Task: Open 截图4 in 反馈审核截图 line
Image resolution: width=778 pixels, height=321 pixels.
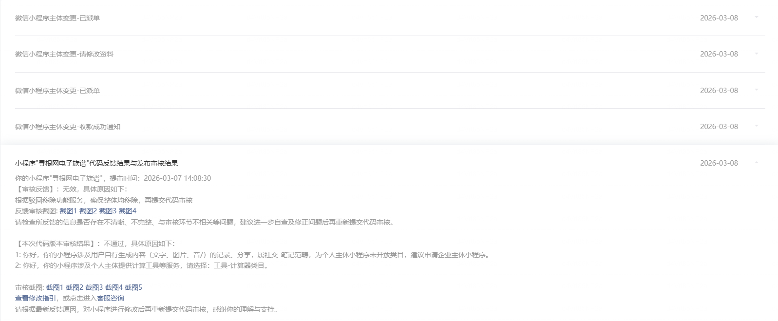Action: click(x=128, y=211)
